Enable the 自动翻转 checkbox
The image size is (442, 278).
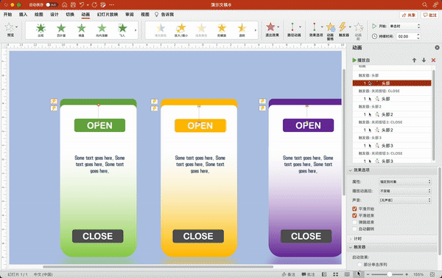[x=354, y=229]
